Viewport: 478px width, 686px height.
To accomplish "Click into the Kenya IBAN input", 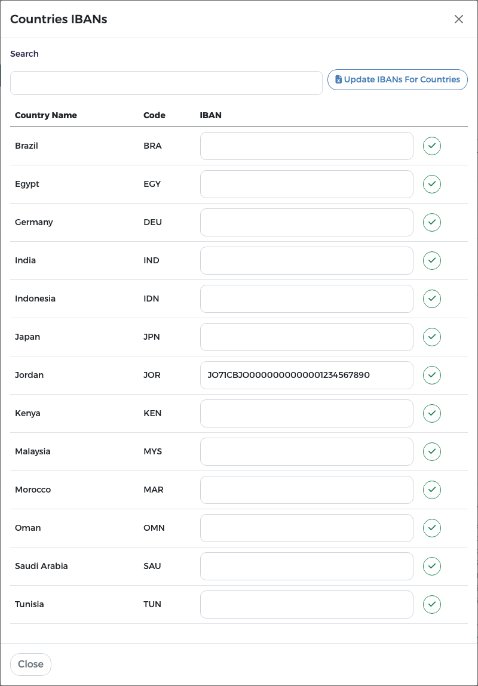I will (x=307, y=413).
